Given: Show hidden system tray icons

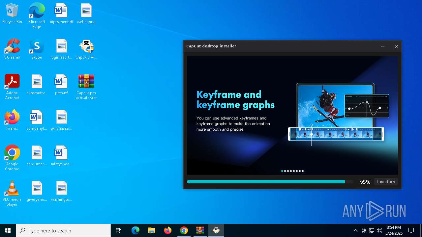Looking at the screenshot, I should click(x=355, y=230).
